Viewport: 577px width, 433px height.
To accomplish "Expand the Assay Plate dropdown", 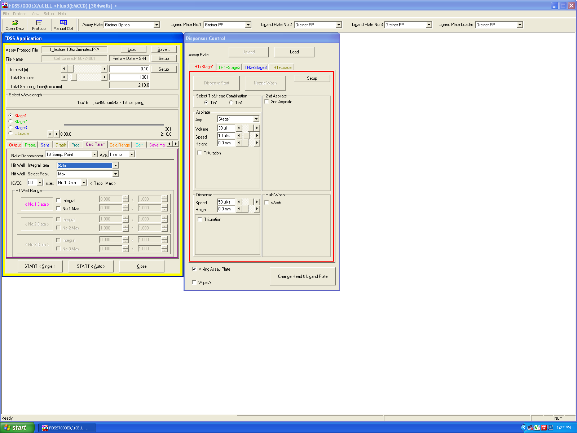I will click(157, 25).
